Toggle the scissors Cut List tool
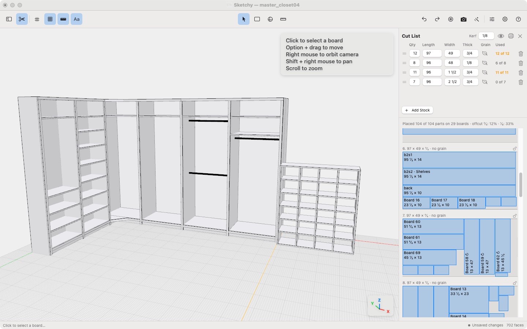 [22, 19]
